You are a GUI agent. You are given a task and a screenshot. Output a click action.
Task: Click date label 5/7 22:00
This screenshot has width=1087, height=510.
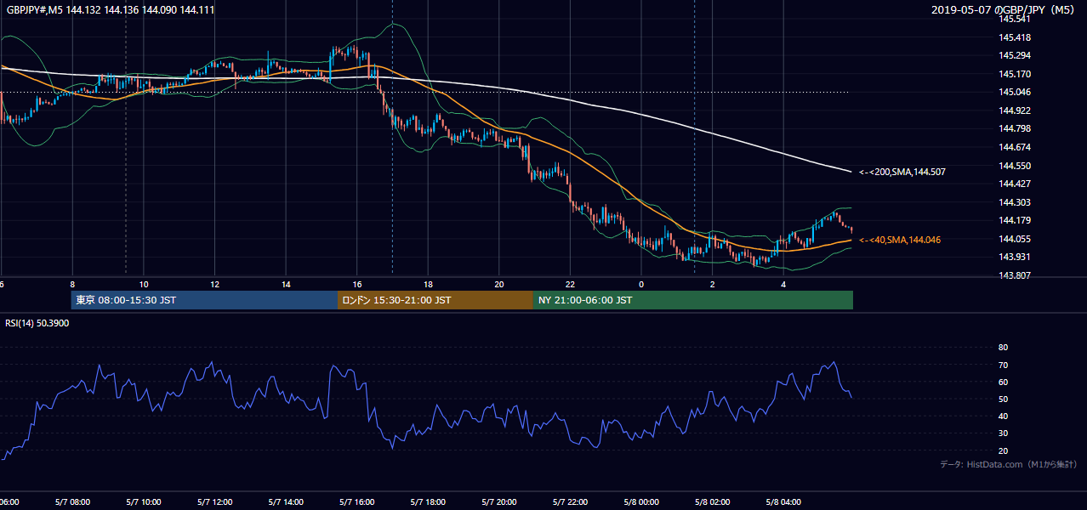point(571,502)
